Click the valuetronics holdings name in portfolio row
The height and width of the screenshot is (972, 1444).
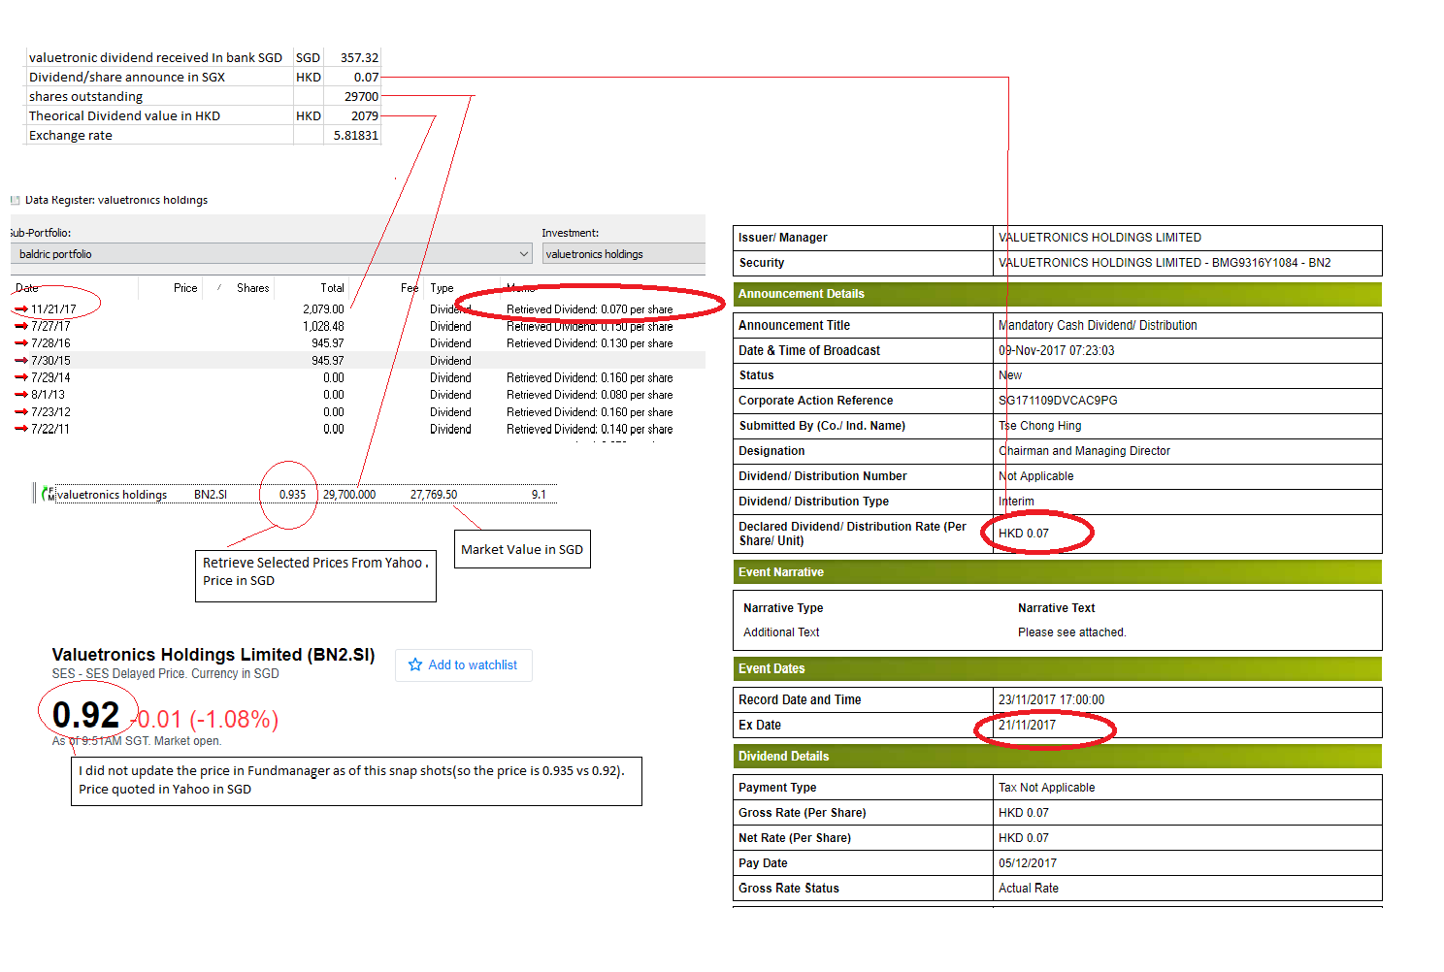[112, 495]
